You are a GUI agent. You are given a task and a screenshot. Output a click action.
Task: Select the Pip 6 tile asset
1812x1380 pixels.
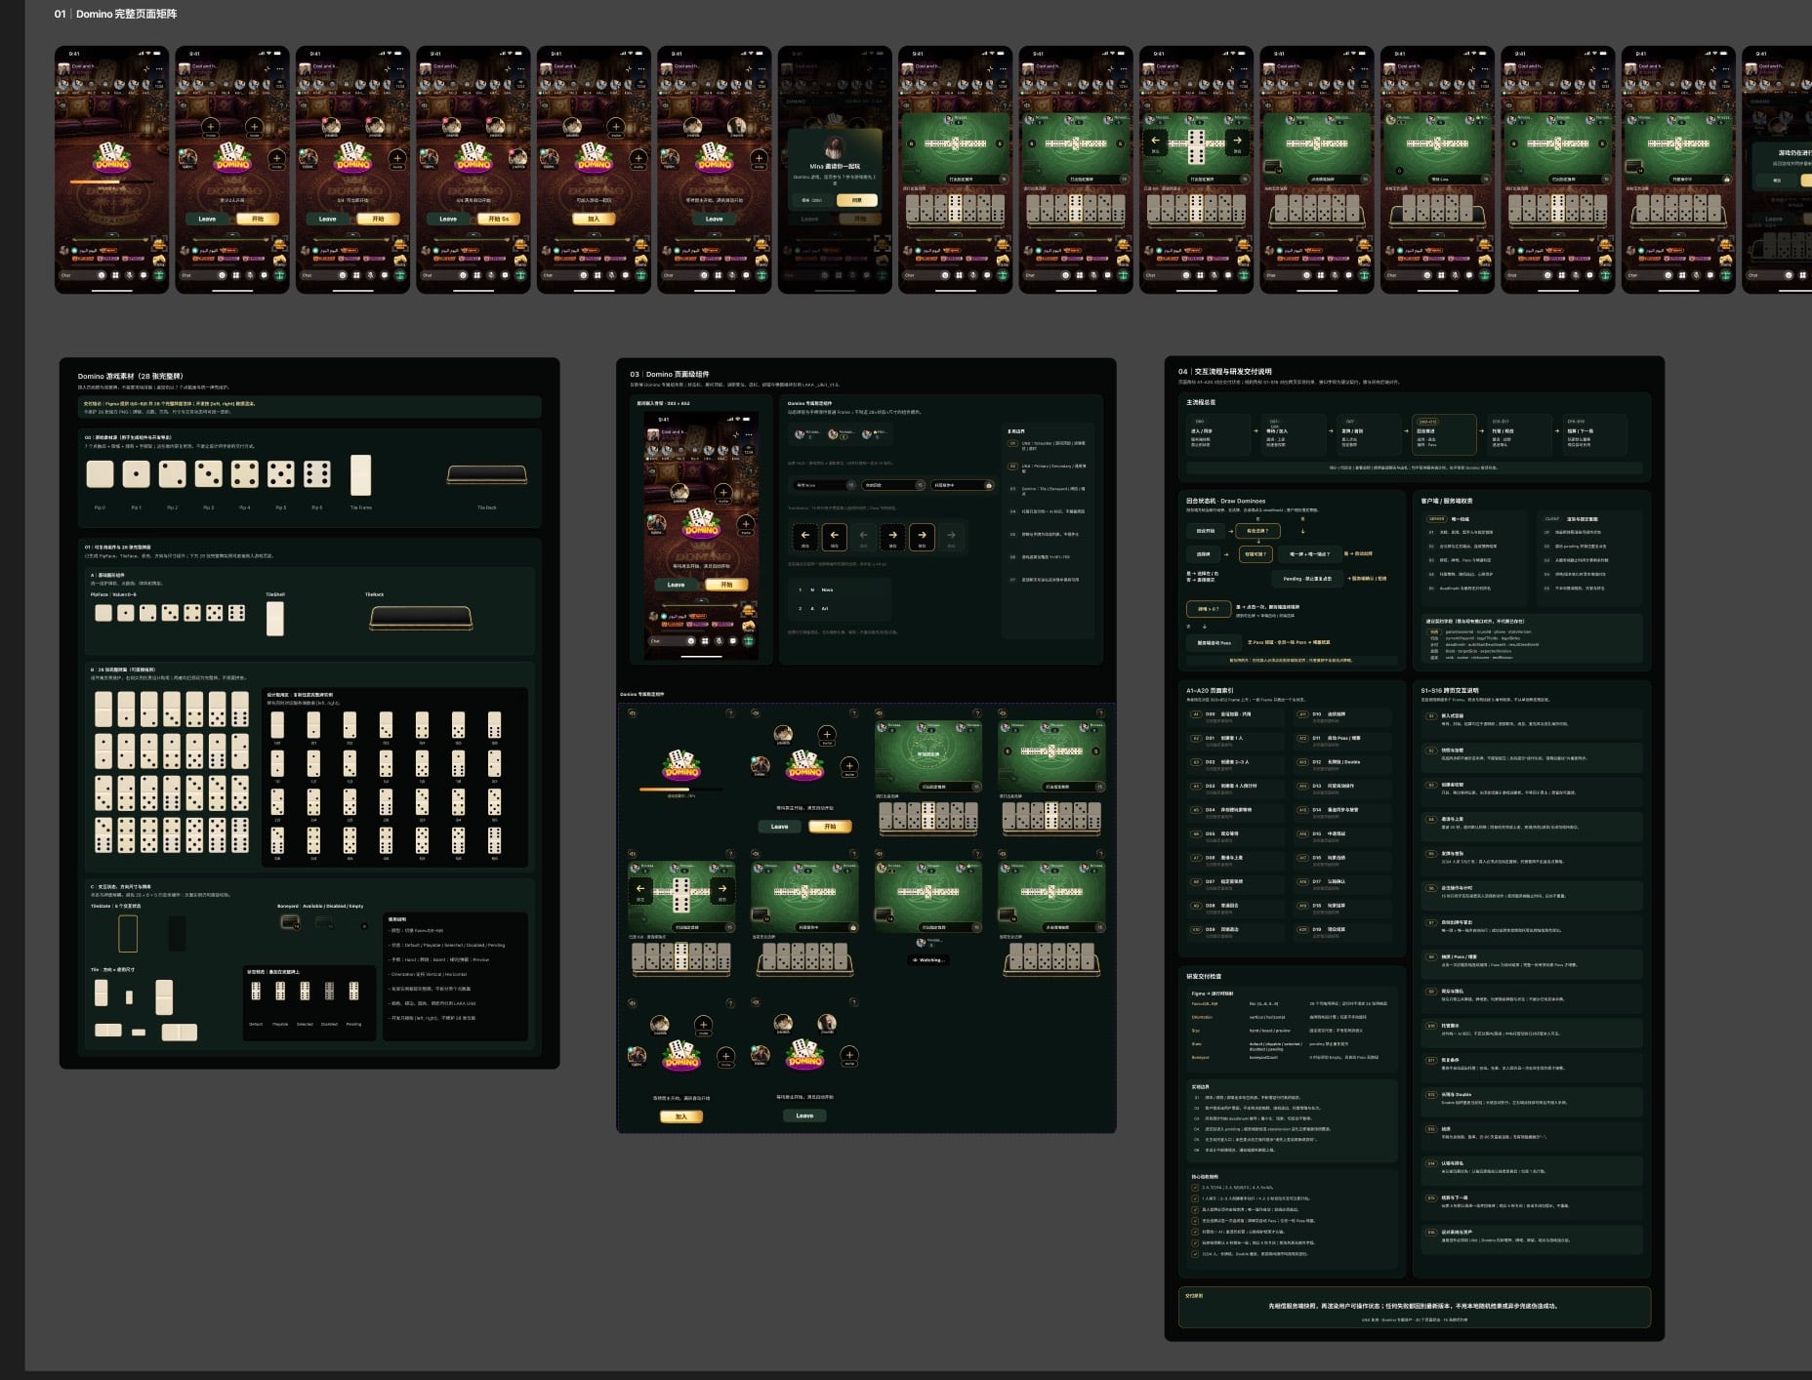[x=317, y=474]
